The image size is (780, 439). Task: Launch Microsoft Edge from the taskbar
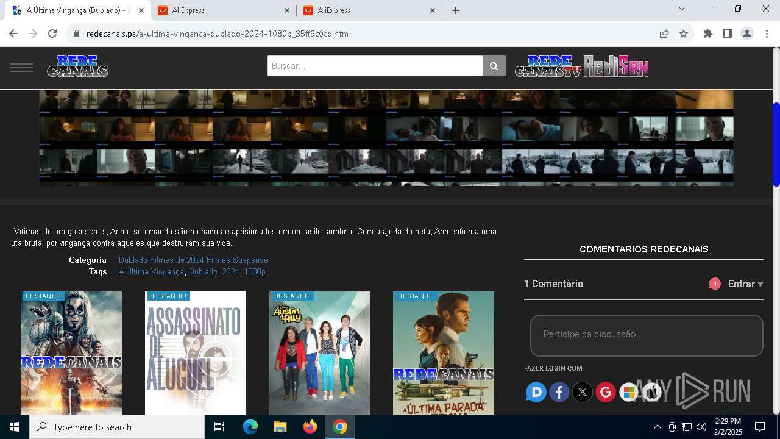(x=250, y=427)
